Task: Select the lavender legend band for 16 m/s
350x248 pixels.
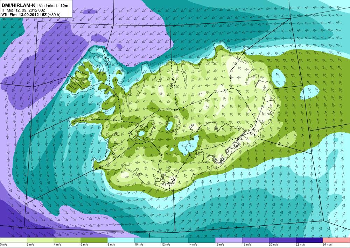Action: (x=229, y=240)
